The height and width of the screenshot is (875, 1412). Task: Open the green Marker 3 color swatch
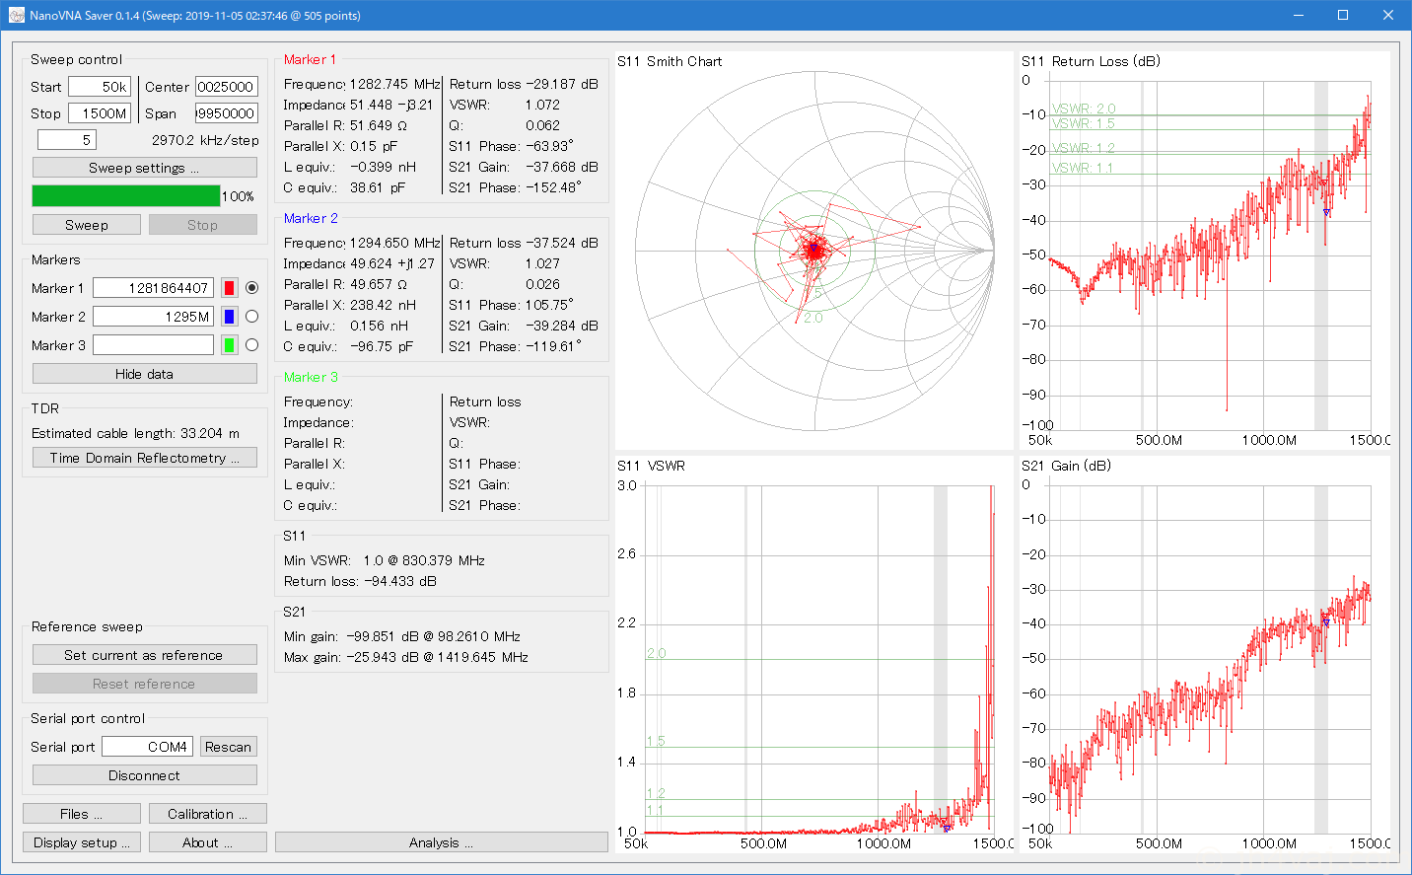point(229,345)
